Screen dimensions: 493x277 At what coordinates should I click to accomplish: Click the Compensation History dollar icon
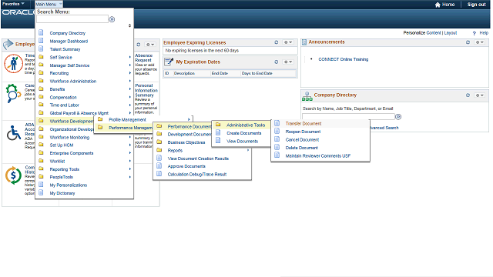(13, 175)
